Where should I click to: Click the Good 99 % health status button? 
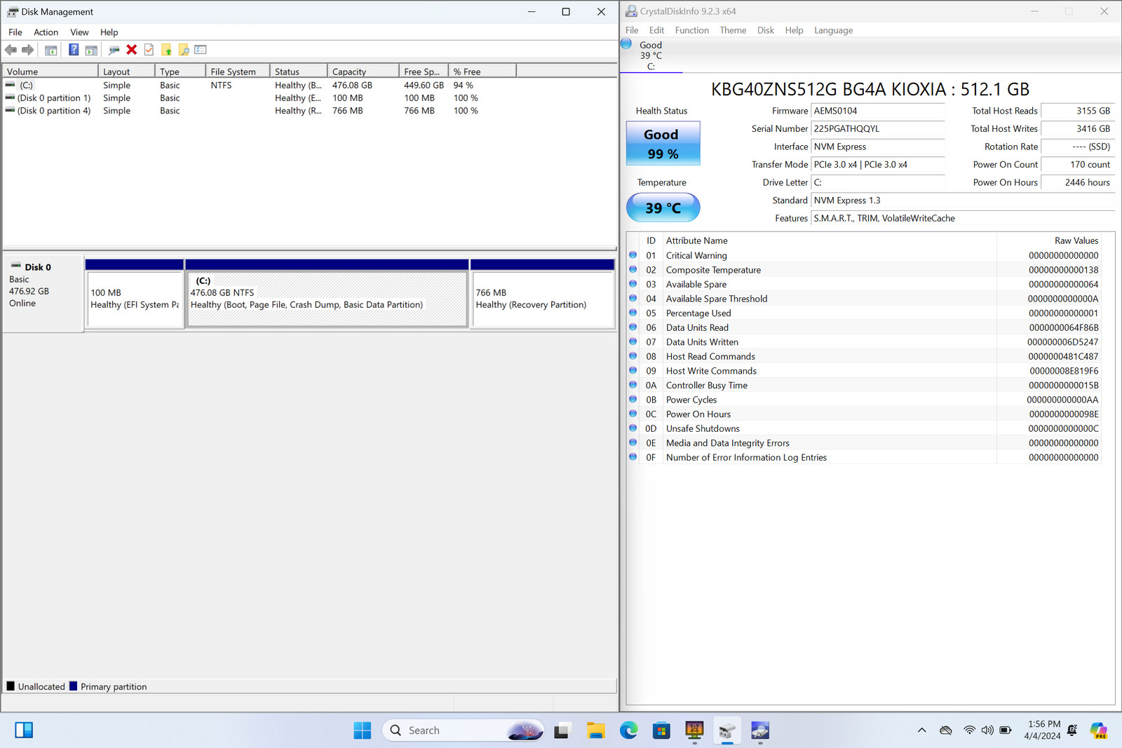click(663, 144)
